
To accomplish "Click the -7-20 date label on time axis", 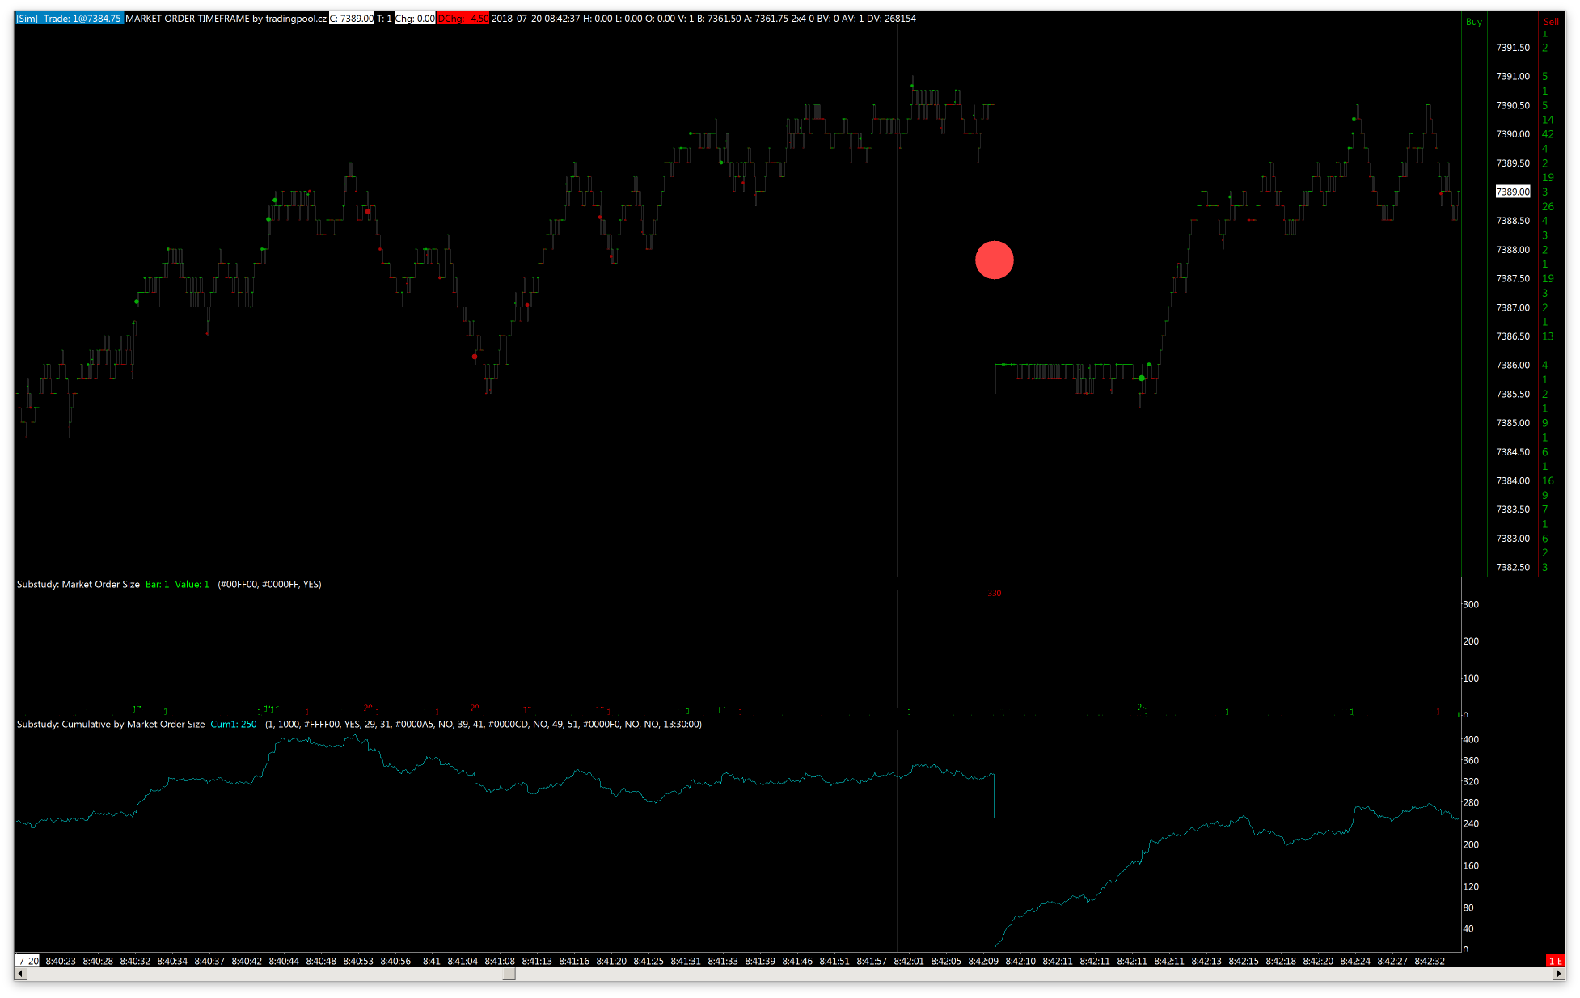I will coord(27,961).
